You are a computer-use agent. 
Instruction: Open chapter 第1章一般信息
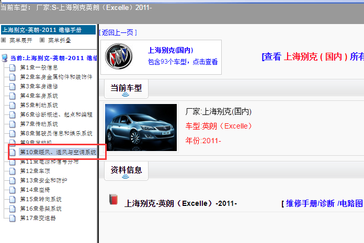tap(39, 67)
